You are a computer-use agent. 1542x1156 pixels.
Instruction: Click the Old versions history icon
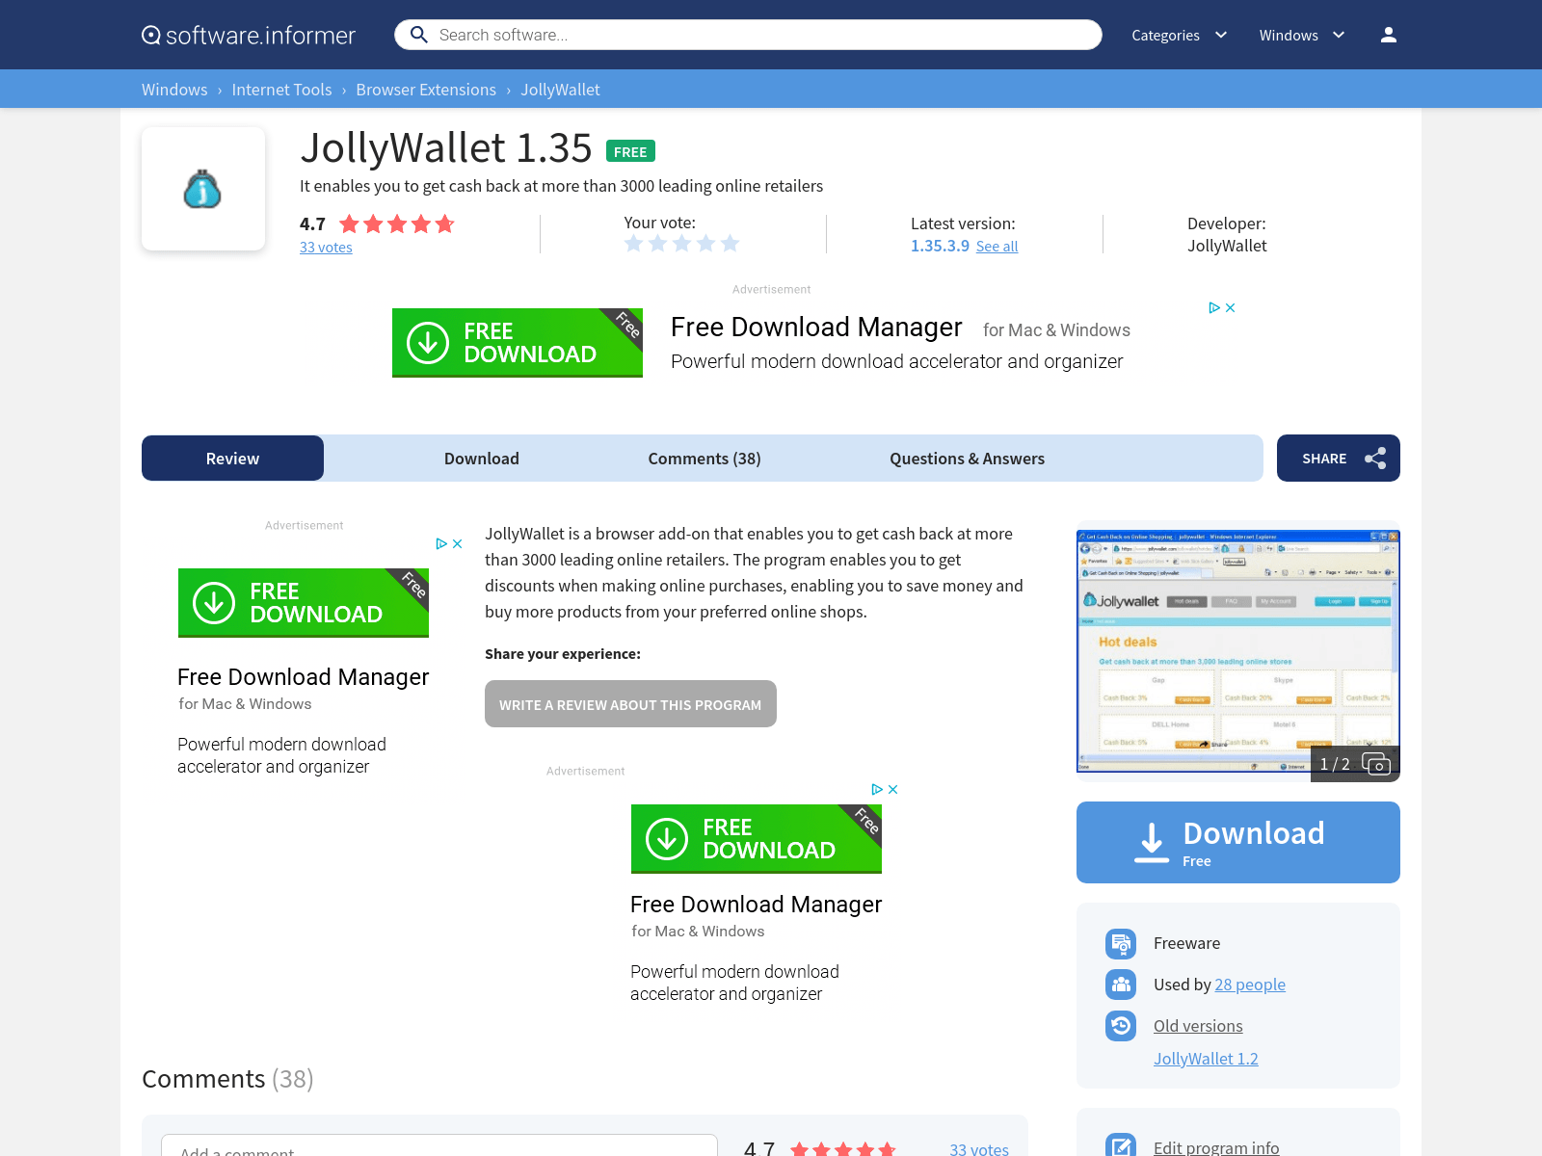pos(1121,1026)
